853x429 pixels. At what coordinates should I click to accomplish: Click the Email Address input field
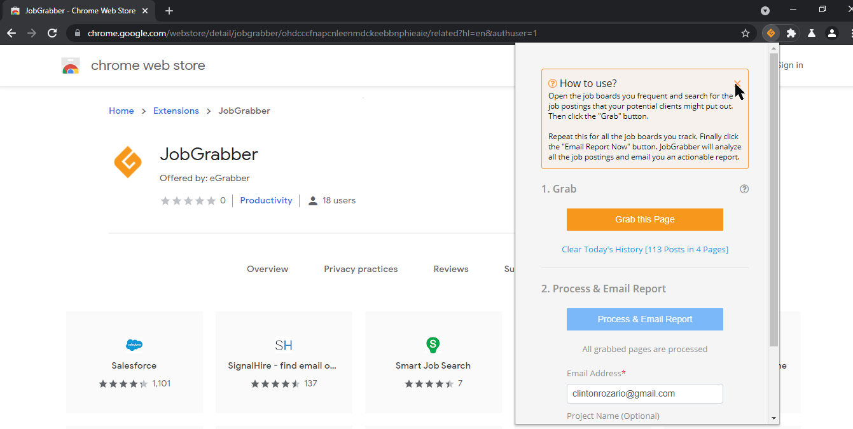(x=645, y=393)
